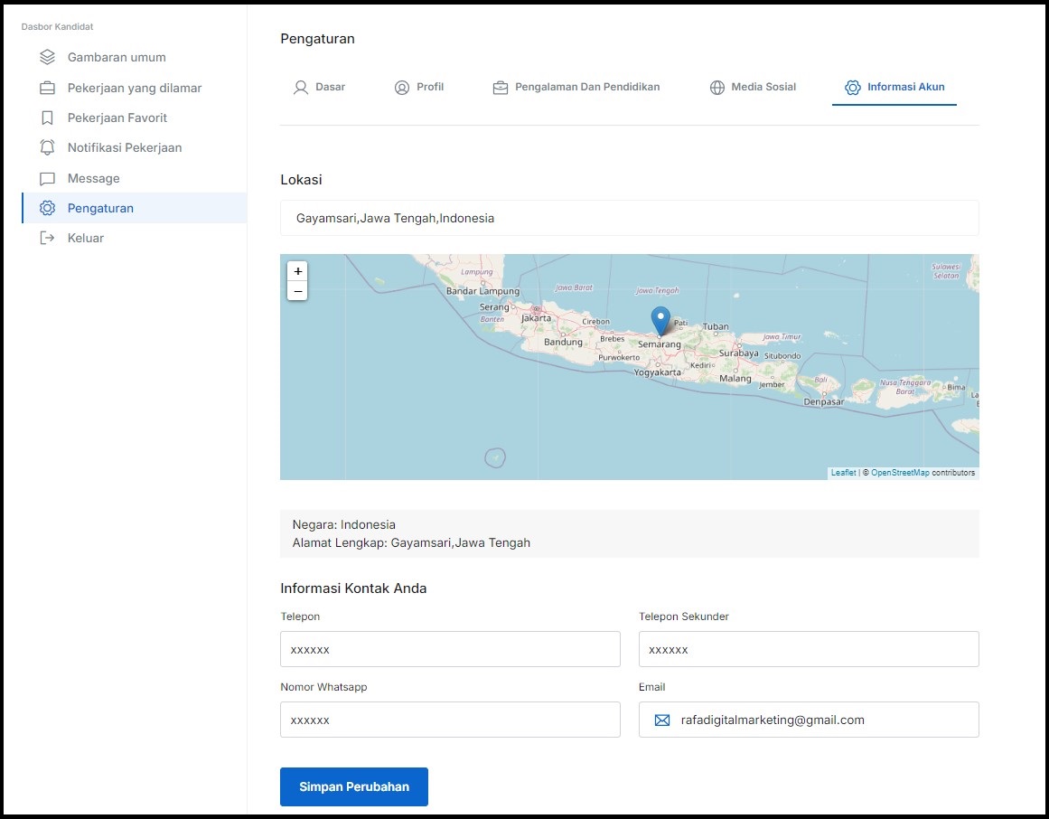Switch to the Dasar tab
Viewport: 1049px width, 819px height.
(x=319, y=87)
